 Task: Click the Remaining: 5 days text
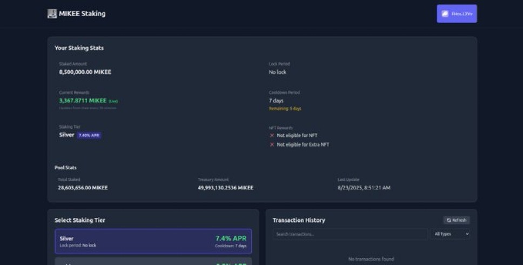285,109
